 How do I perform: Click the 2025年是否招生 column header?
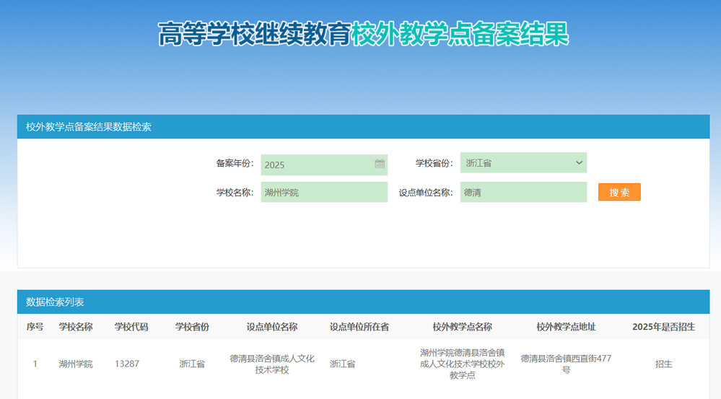tap(663, 327)
